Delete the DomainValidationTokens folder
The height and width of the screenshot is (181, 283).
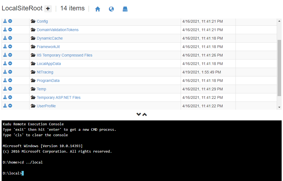click(10, 29)
